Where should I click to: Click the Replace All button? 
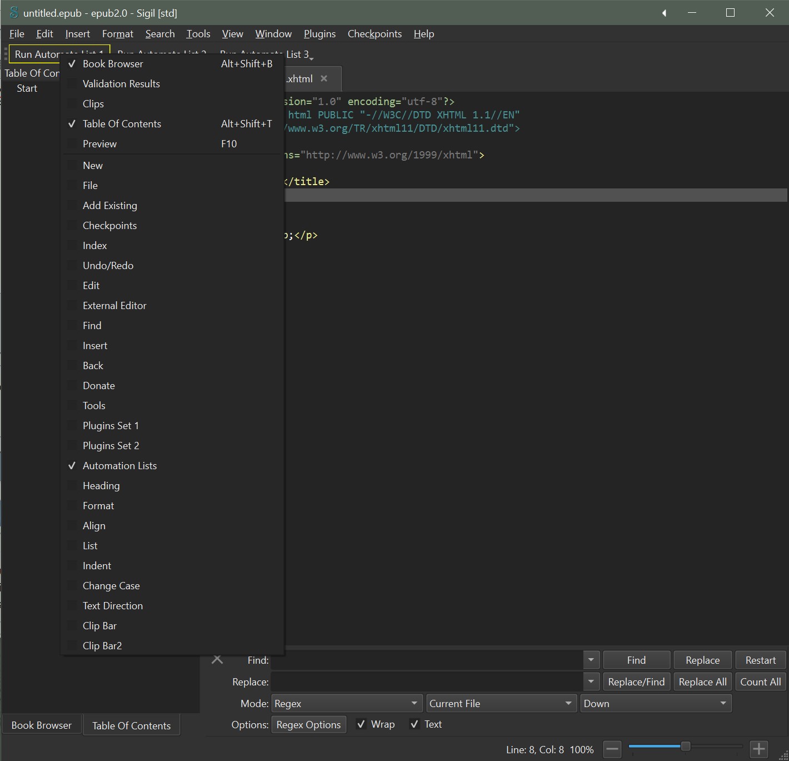tap(702, 682)
